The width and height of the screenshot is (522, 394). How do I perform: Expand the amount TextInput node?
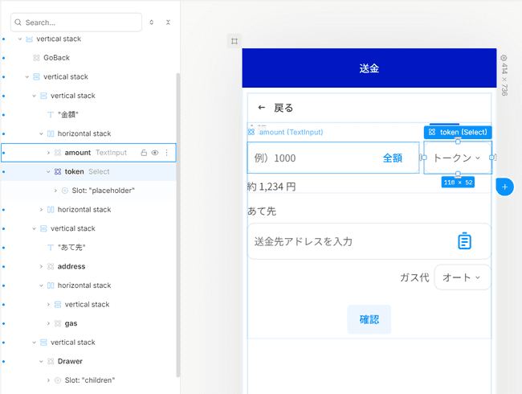pos(48,153)
